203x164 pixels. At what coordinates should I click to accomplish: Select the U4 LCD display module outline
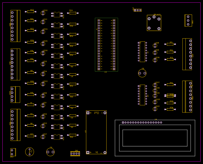(x=155, y=138)
